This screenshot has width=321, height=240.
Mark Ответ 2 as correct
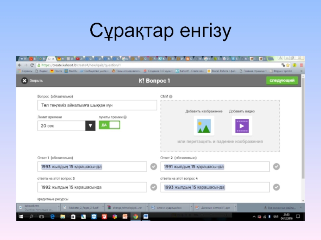click(276, 166)
